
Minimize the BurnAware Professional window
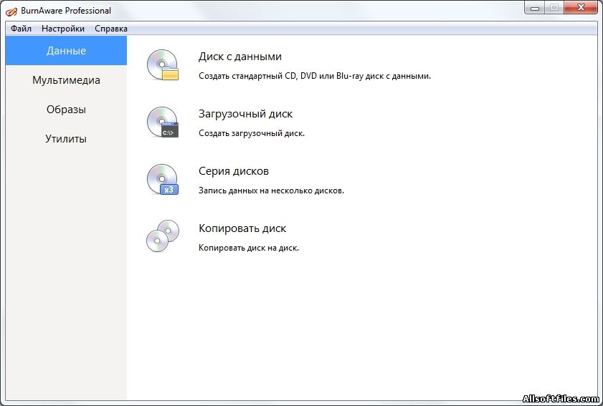tap(535, 8)
